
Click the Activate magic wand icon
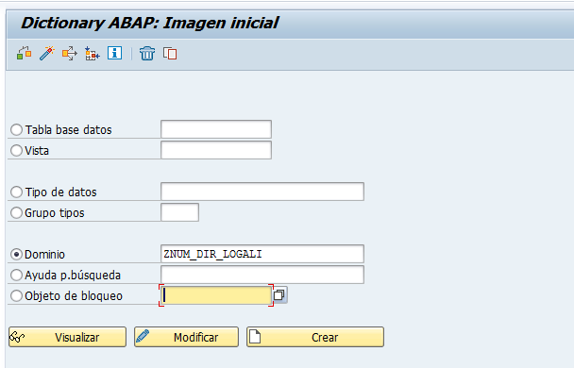pyautogui.click(x=47, y=53)
